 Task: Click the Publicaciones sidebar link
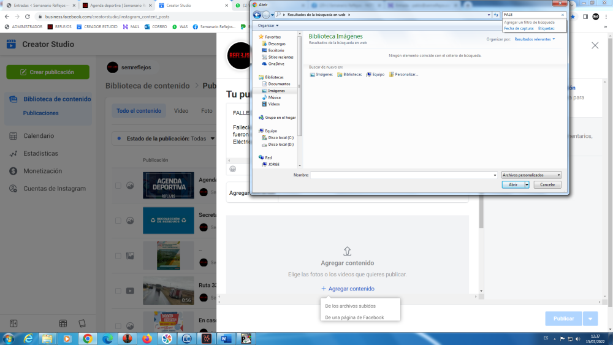[40, 113]
